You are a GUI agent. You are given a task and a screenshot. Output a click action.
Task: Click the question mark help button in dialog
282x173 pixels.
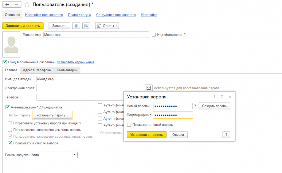226,135
